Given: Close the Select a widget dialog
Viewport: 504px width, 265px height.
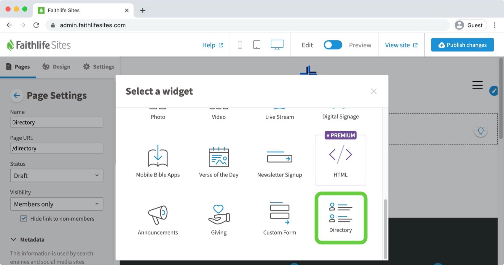Looking at the screenshot, I should (374, 91).
